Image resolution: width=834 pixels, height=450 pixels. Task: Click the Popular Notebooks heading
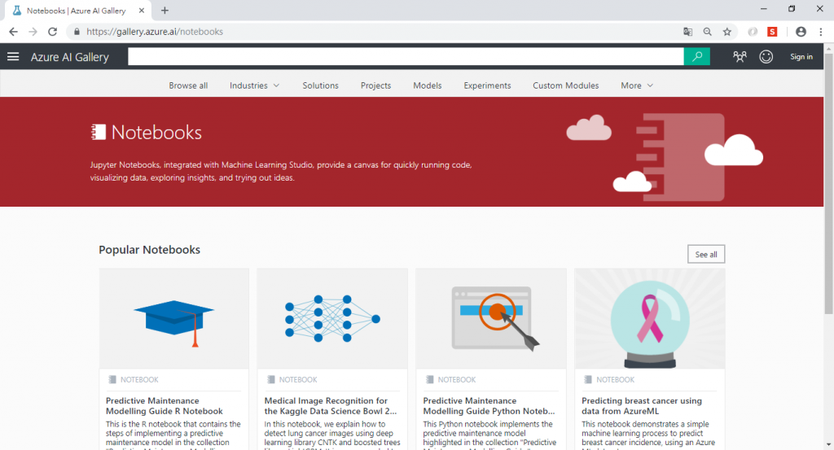[x=150, y=250]
